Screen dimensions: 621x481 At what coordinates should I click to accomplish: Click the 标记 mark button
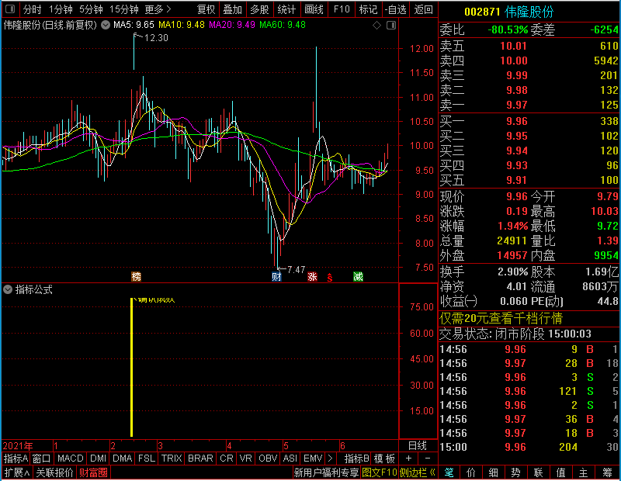[368, 9]
